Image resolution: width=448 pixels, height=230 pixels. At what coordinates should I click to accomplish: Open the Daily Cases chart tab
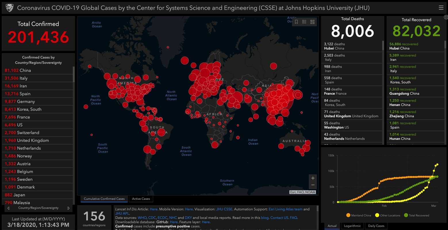point(376,226)
